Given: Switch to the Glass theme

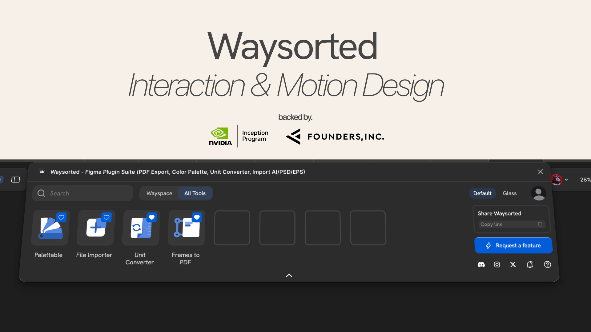Looking at the screenshot, I should [x=510, y=193].
